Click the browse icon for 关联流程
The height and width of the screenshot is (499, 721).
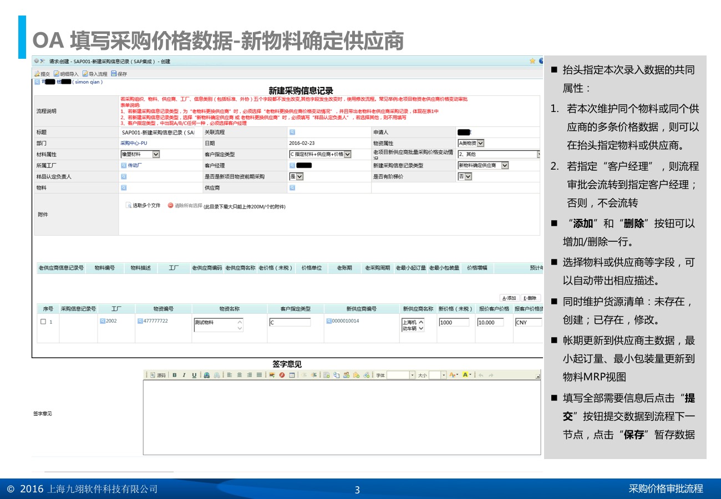tap(292, 133)
